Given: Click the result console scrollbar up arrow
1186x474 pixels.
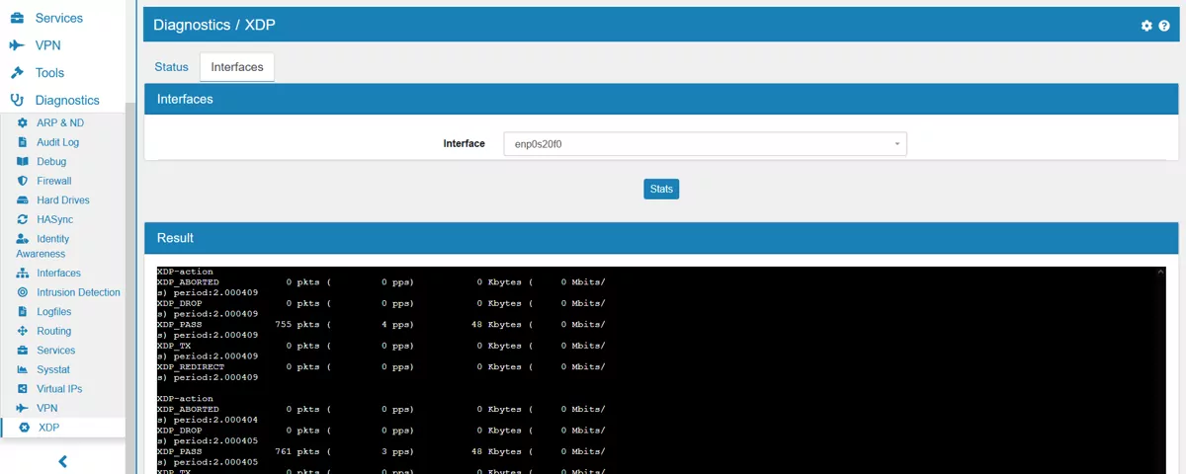Looking at the screenshot, I should 1161,272.
